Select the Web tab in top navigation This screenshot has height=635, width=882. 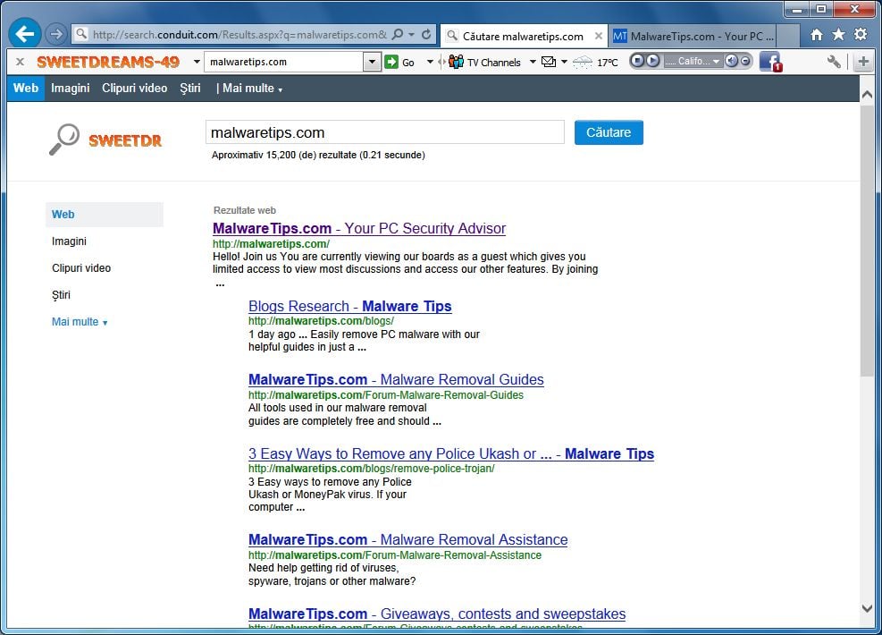[x=26, y=89]
